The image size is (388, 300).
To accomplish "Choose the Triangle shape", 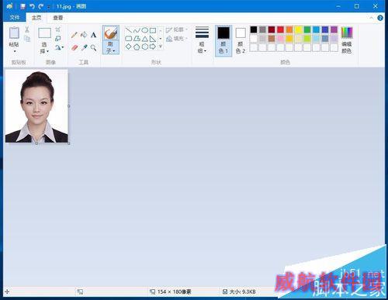I will point(145,39).
